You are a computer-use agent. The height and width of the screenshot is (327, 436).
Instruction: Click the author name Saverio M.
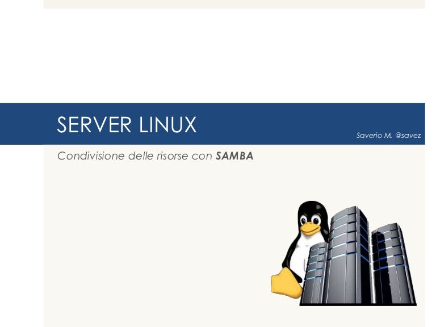374,136
